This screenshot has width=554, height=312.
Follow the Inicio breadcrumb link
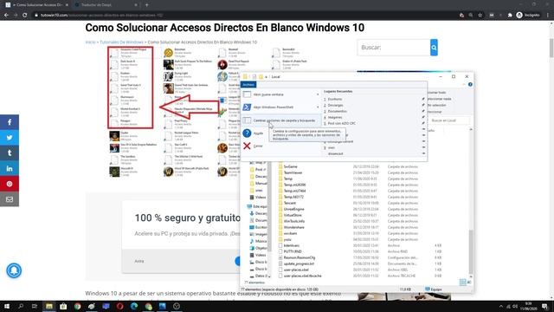pyautogui.click(x=90, y=42)
